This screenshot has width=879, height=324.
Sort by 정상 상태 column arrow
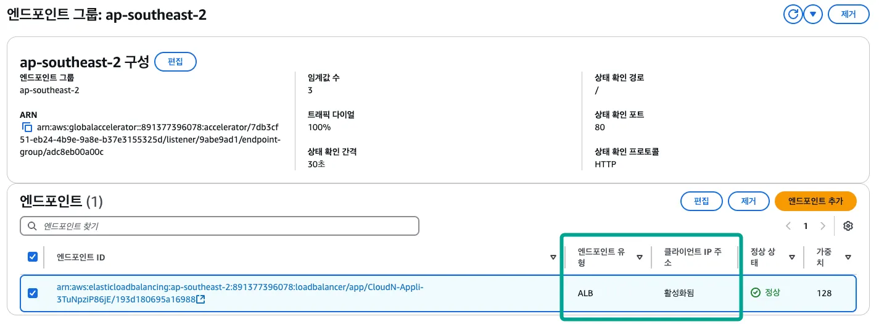point(793,257)
